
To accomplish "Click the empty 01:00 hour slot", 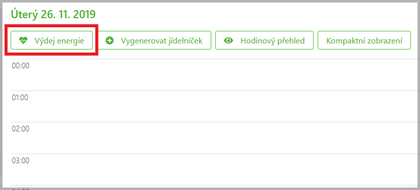I will [215, 106].
